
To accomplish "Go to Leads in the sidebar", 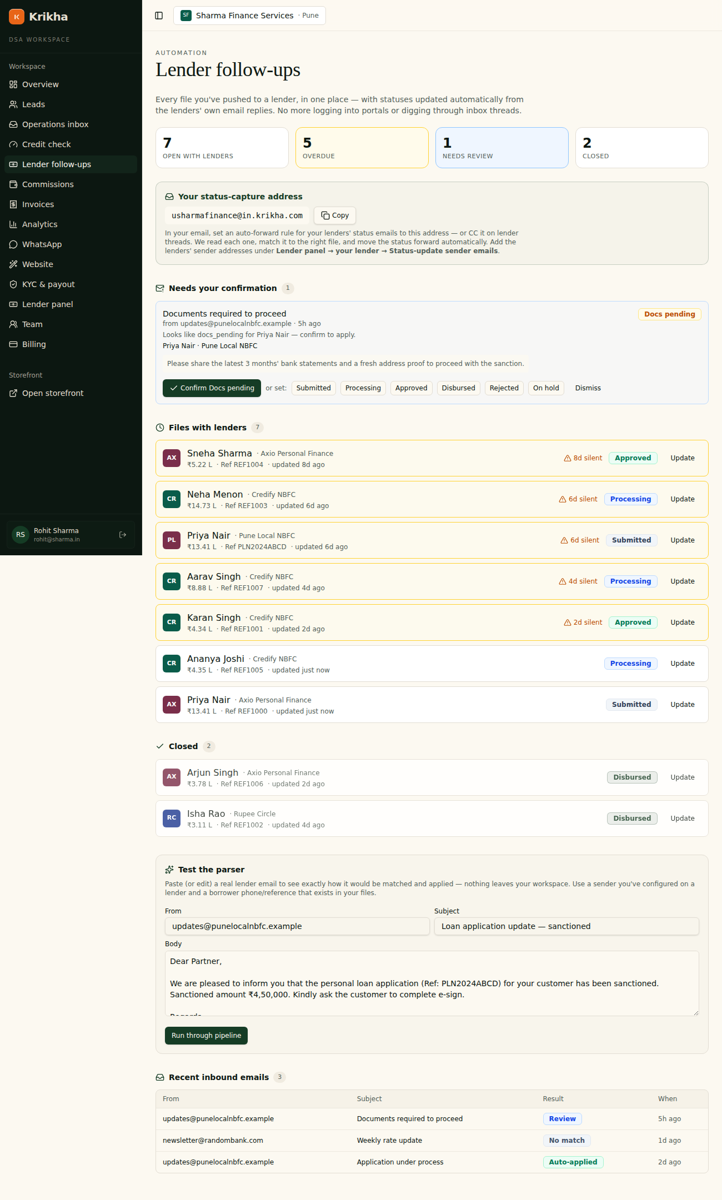I will pyautogui.click(x=71, y=104).
